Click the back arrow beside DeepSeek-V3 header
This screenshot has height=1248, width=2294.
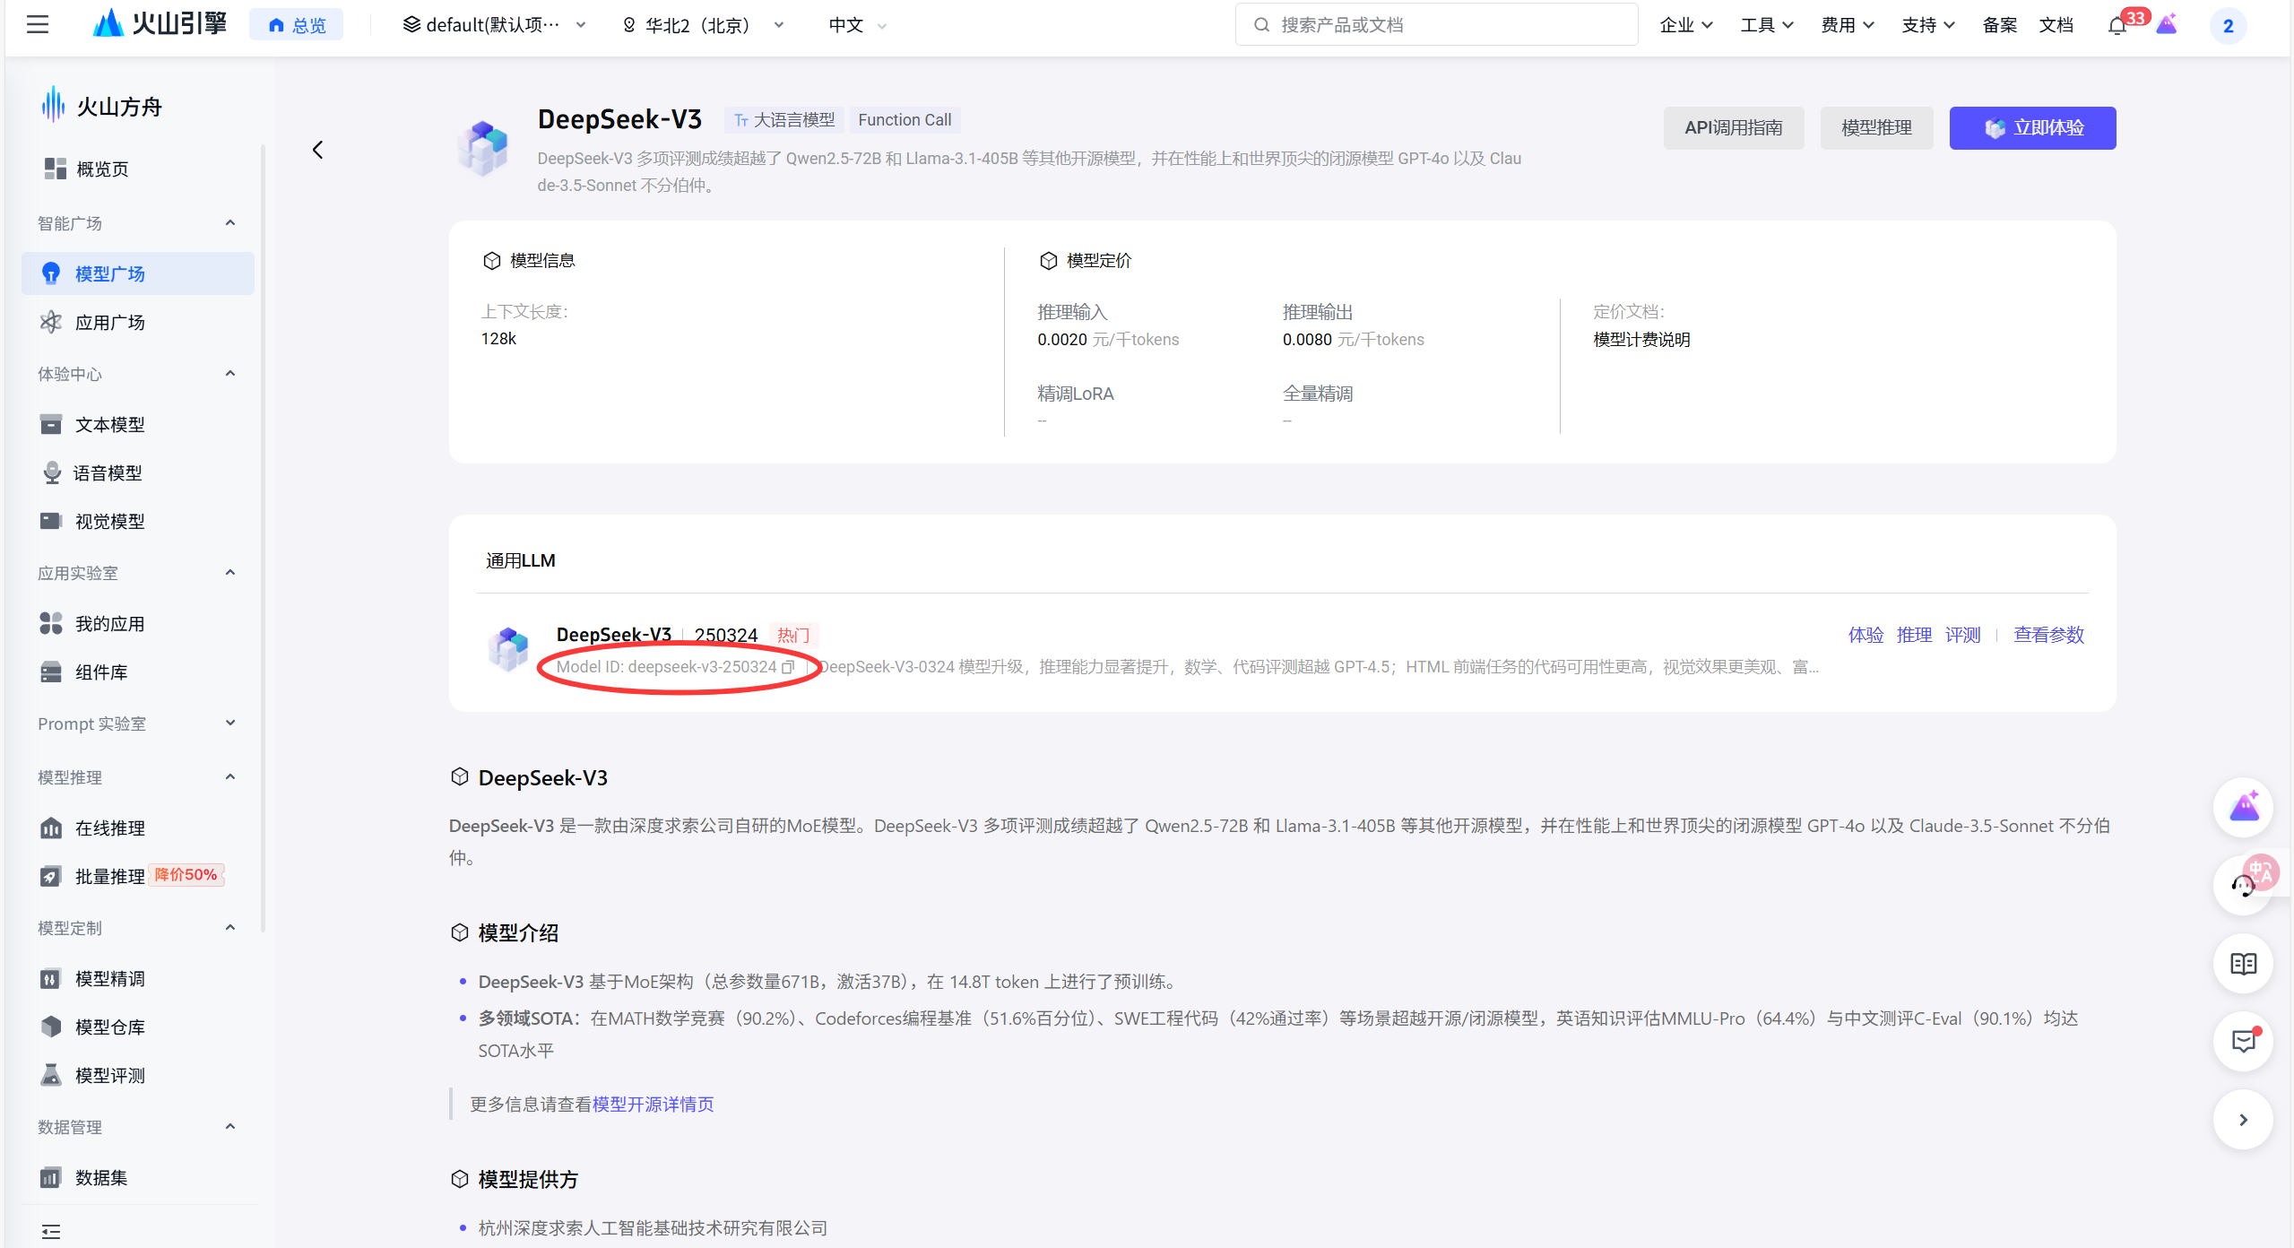[317, 150]
